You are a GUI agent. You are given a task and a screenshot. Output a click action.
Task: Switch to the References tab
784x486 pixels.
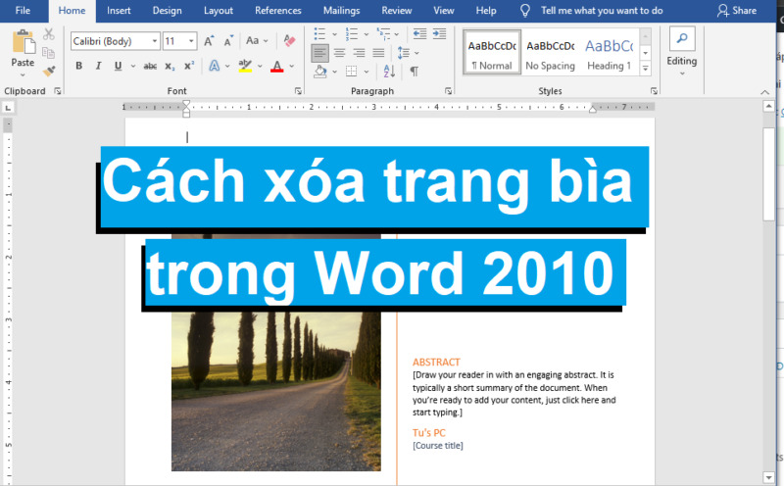point(278,11)
